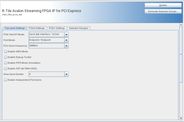Screen dimensions: 184x122
Task: Switch to Top-Level Settings tab
Action: click(x=15, y=28)
